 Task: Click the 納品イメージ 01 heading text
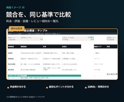(x=15, y=8)
